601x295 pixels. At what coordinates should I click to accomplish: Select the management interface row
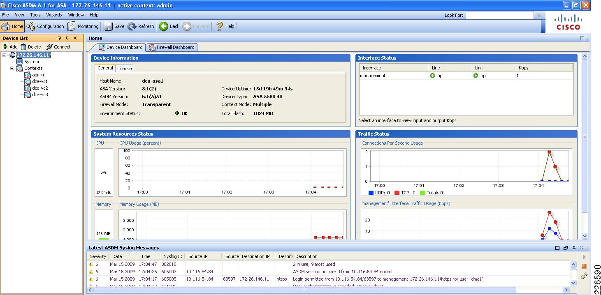pyautogui.click(x=466, y=76)
